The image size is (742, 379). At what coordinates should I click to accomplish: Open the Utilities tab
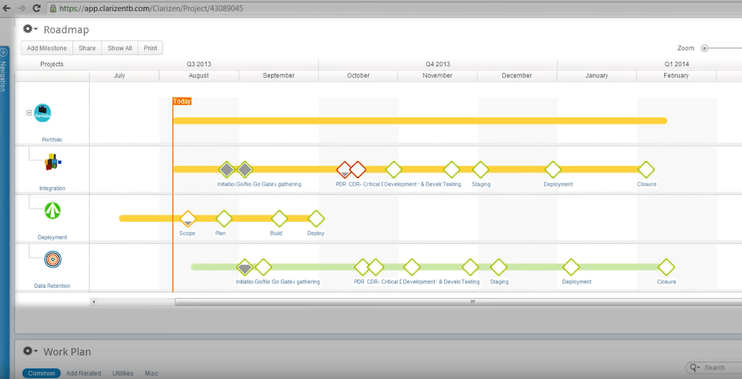coord(123,373)
